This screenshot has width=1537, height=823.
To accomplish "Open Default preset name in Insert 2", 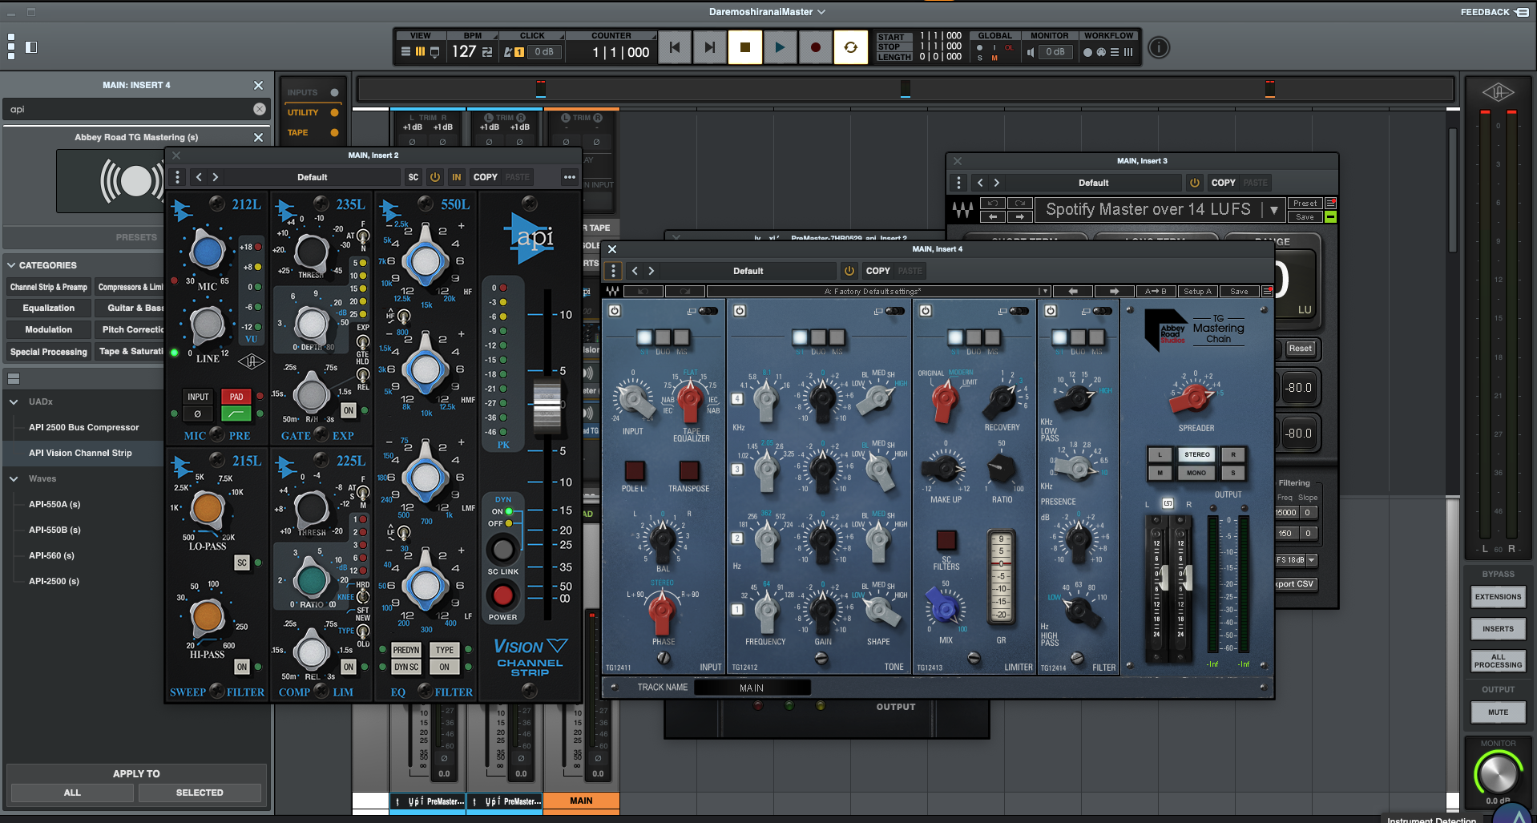I will [313, 177].
